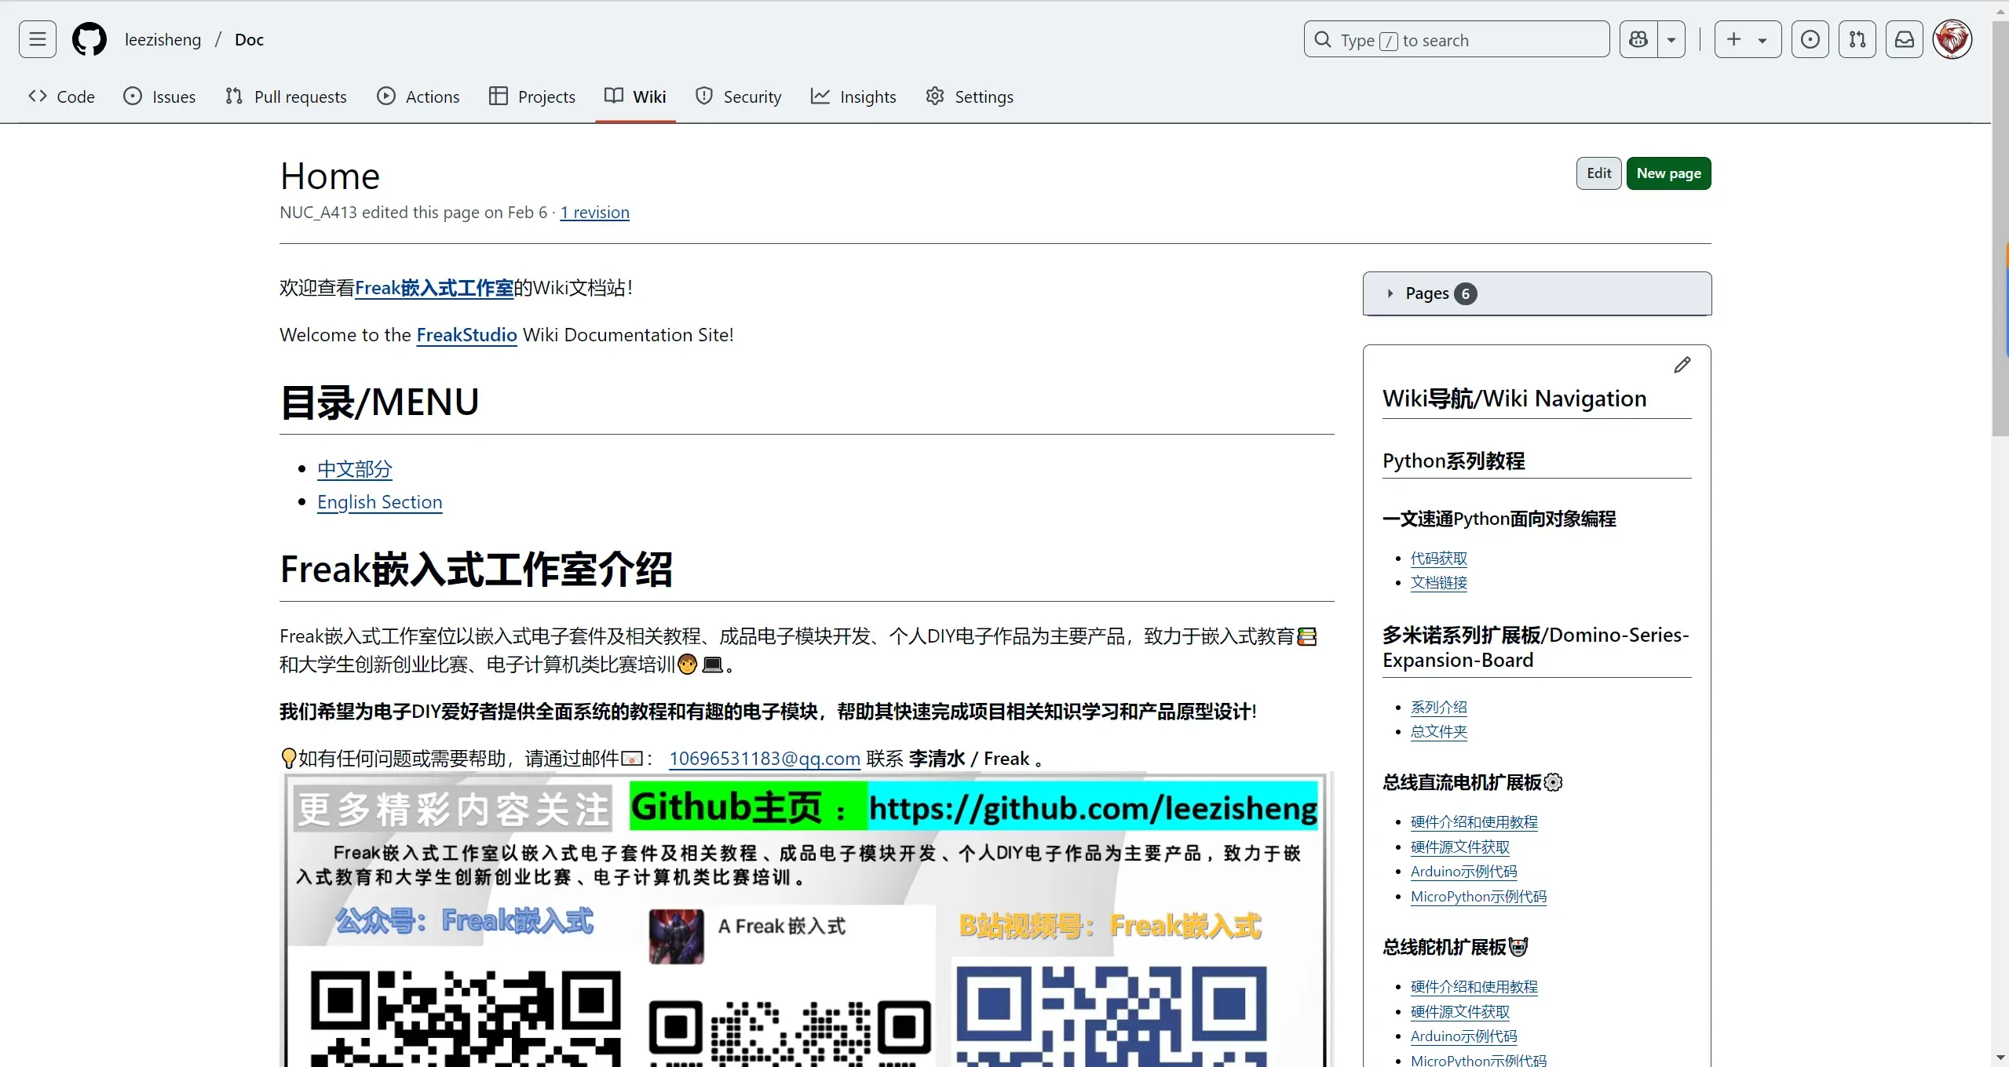This screenshot has width=2009, height=1067.
Task: Follow the FreakStudio link
Action: tap(466, 335)
